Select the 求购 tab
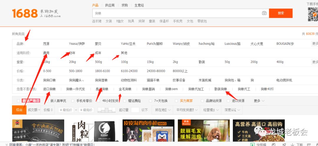The height and width of the screenshot is (146, 318). click(125, 5)
